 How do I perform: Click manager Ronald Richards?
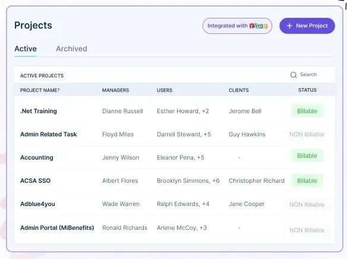(125, 227)
